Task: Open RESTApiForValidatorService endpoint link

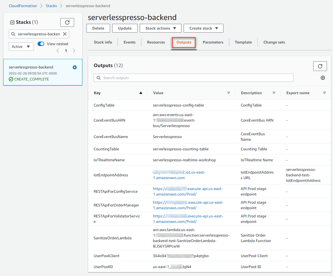Action: pos(188,219)
